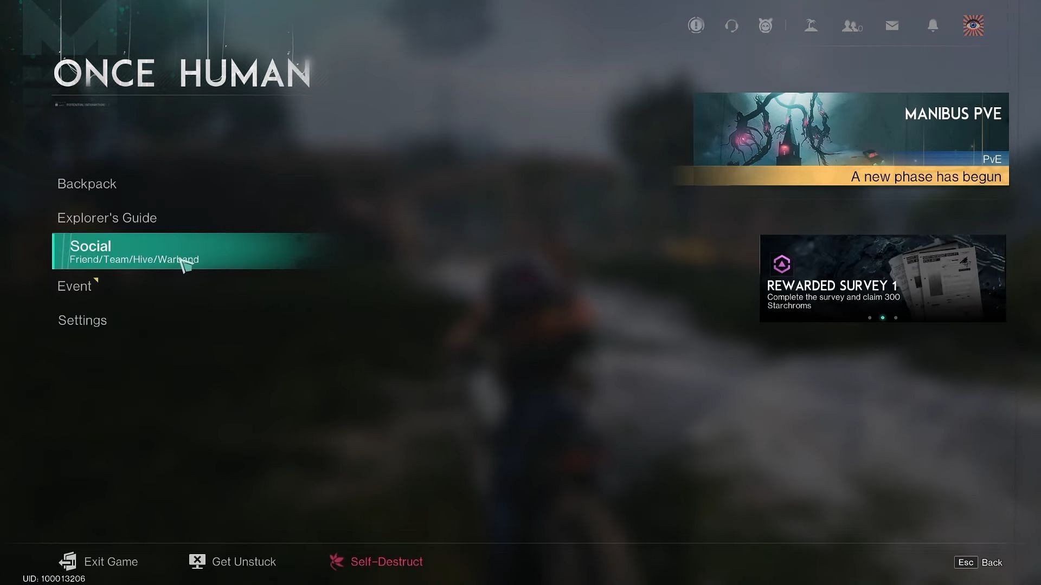Click the Settings menu option
The image size is (1041, 585).
82,319
